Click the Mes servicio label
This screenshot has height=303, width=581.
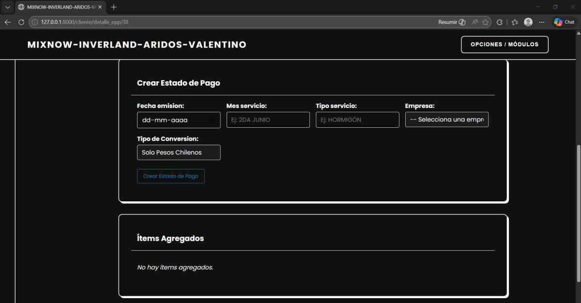pos(246,106)
